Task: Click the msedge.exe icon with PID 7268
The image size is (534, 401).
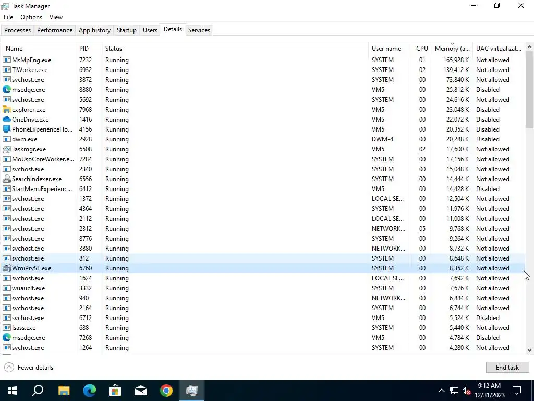Action: (x=6, y=338)
